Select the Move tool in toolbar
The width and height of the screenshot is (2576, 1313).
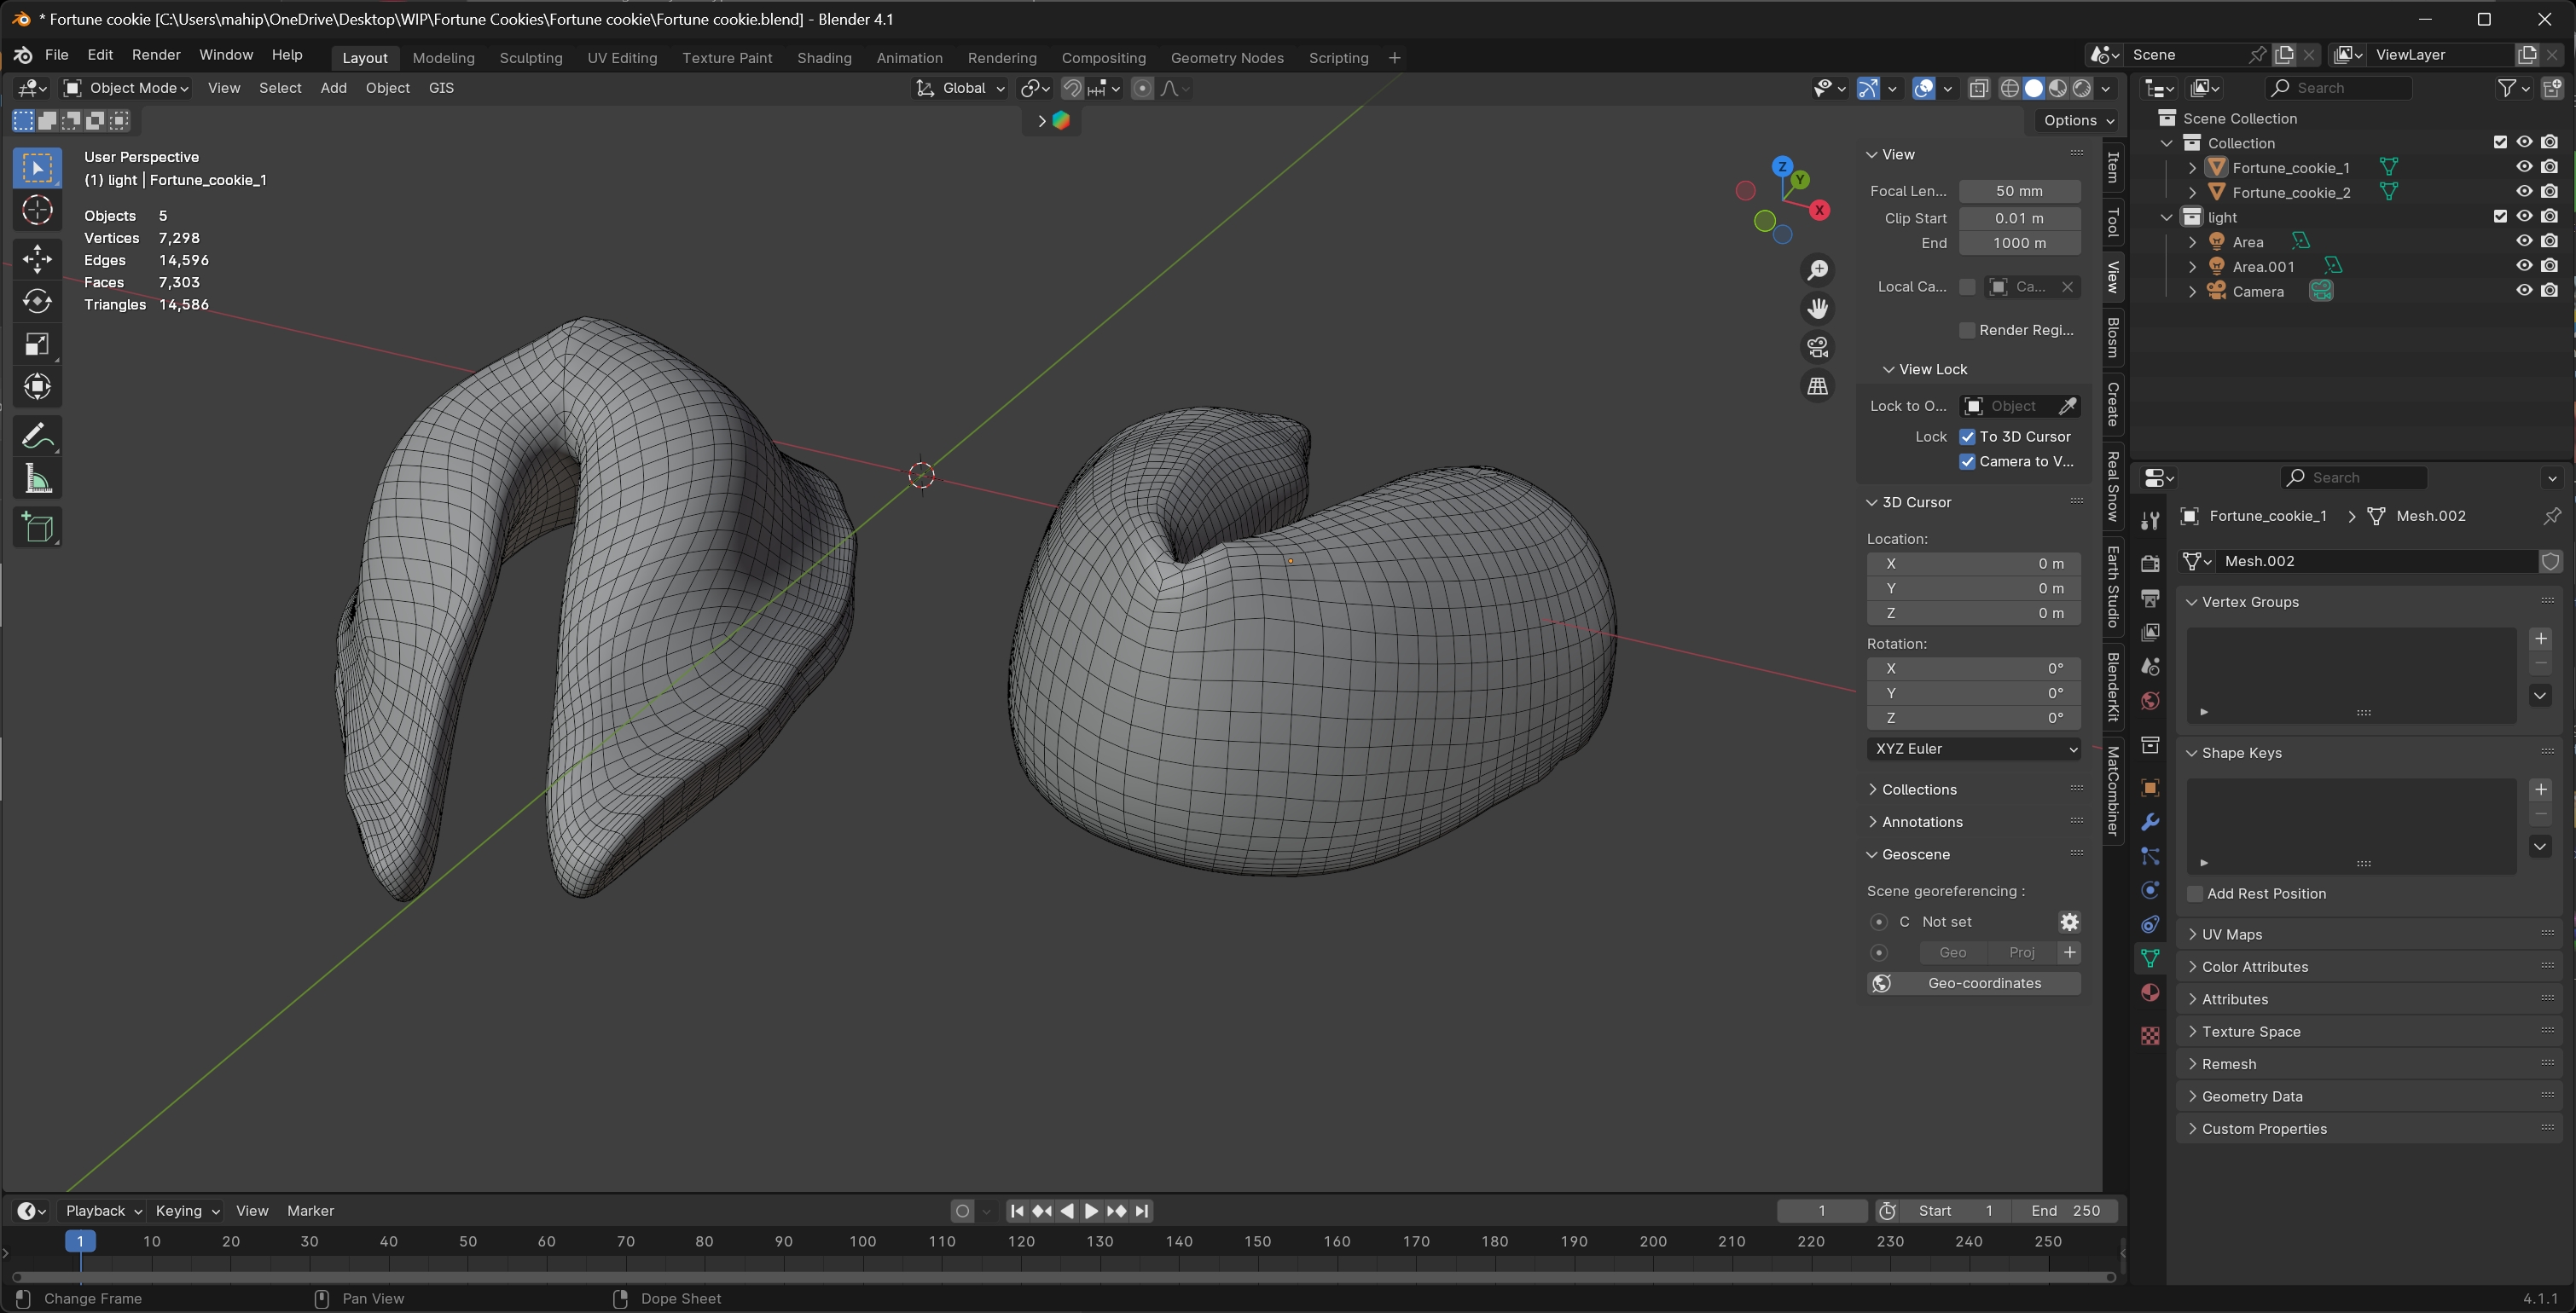37,259
